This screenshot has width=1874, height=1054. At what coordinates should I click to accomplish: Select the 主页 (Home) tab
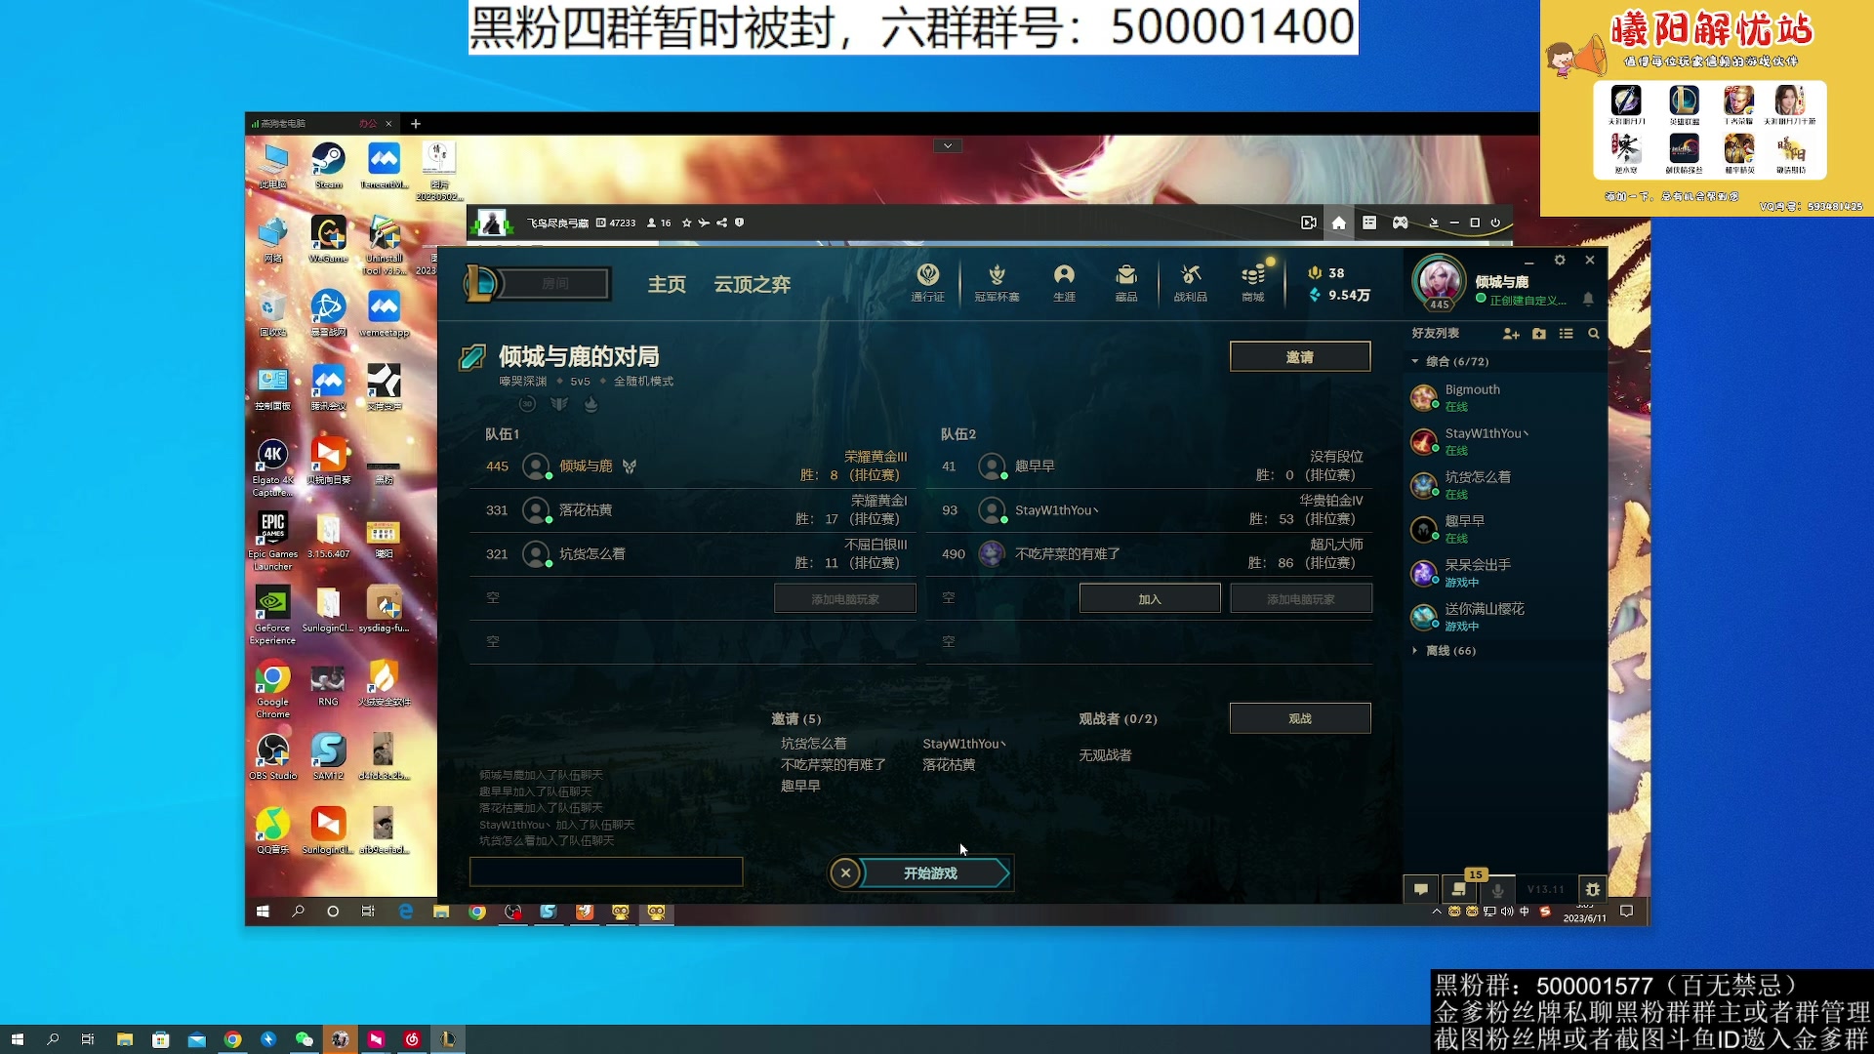667,284
